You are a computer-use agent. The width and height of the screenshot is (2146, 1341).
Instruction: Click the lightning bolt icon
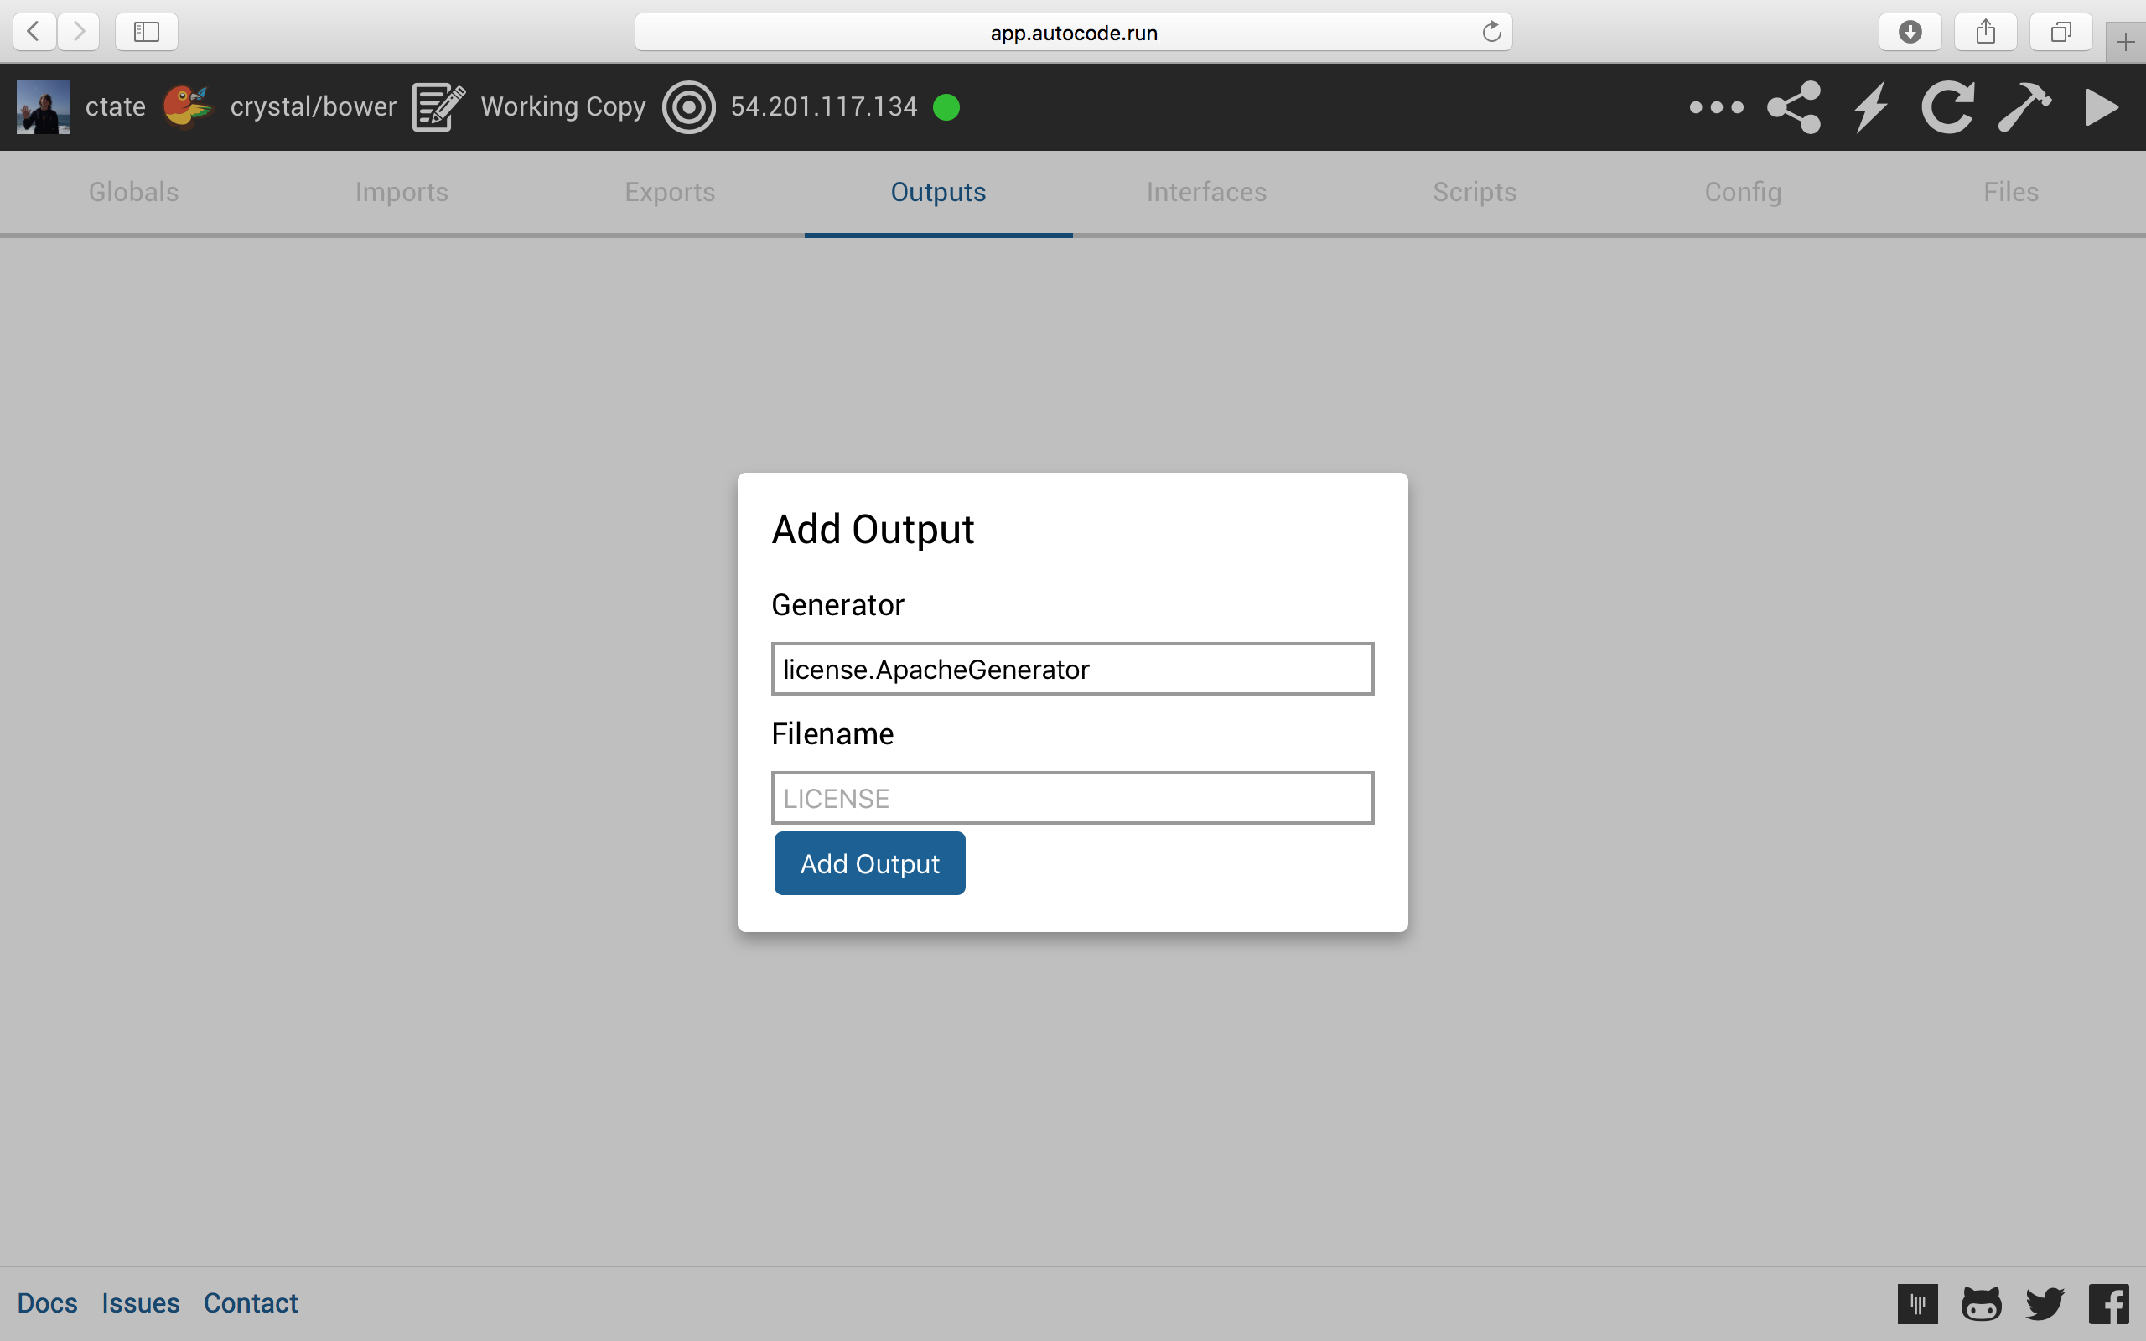(1871, 107)
